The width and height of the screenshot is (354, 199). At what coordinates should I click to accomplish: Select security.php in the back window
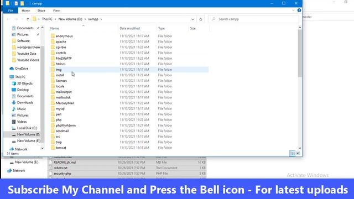(63, 174)
